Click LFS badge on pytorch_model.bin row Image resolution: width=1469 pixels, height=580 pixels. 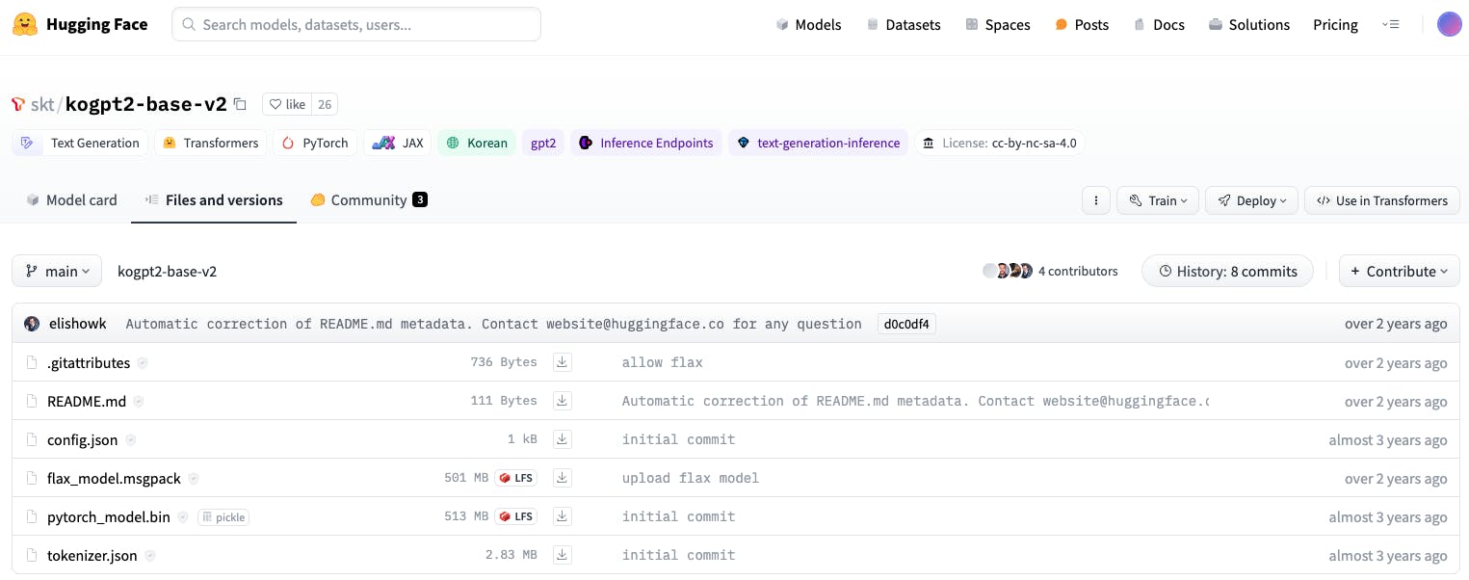click(516, 516)
